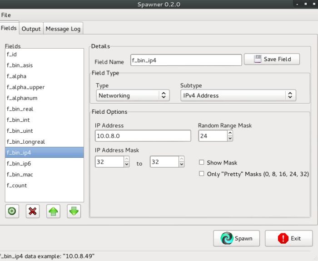Click the data example status bar text

(x=47, y=256)
